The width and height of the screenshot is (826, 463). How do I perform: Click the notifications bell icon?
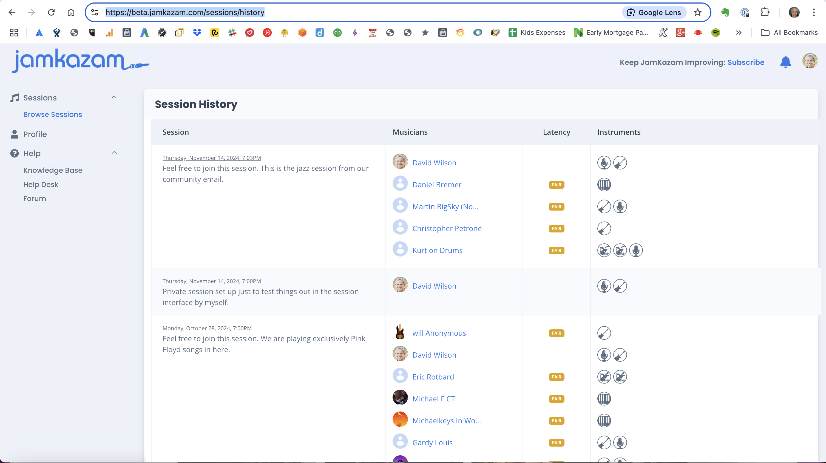point(785,62)
